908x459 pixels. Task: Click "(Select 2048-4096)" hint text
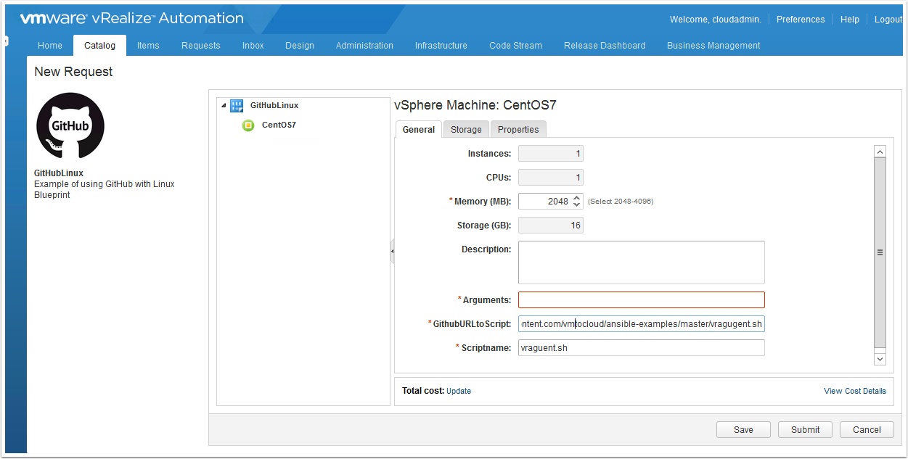pyautogui.click(x=621, y=202)
